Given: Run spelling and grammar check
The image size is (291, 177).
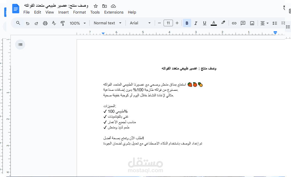Looking at the screenshot, I should tap(54, 23).
